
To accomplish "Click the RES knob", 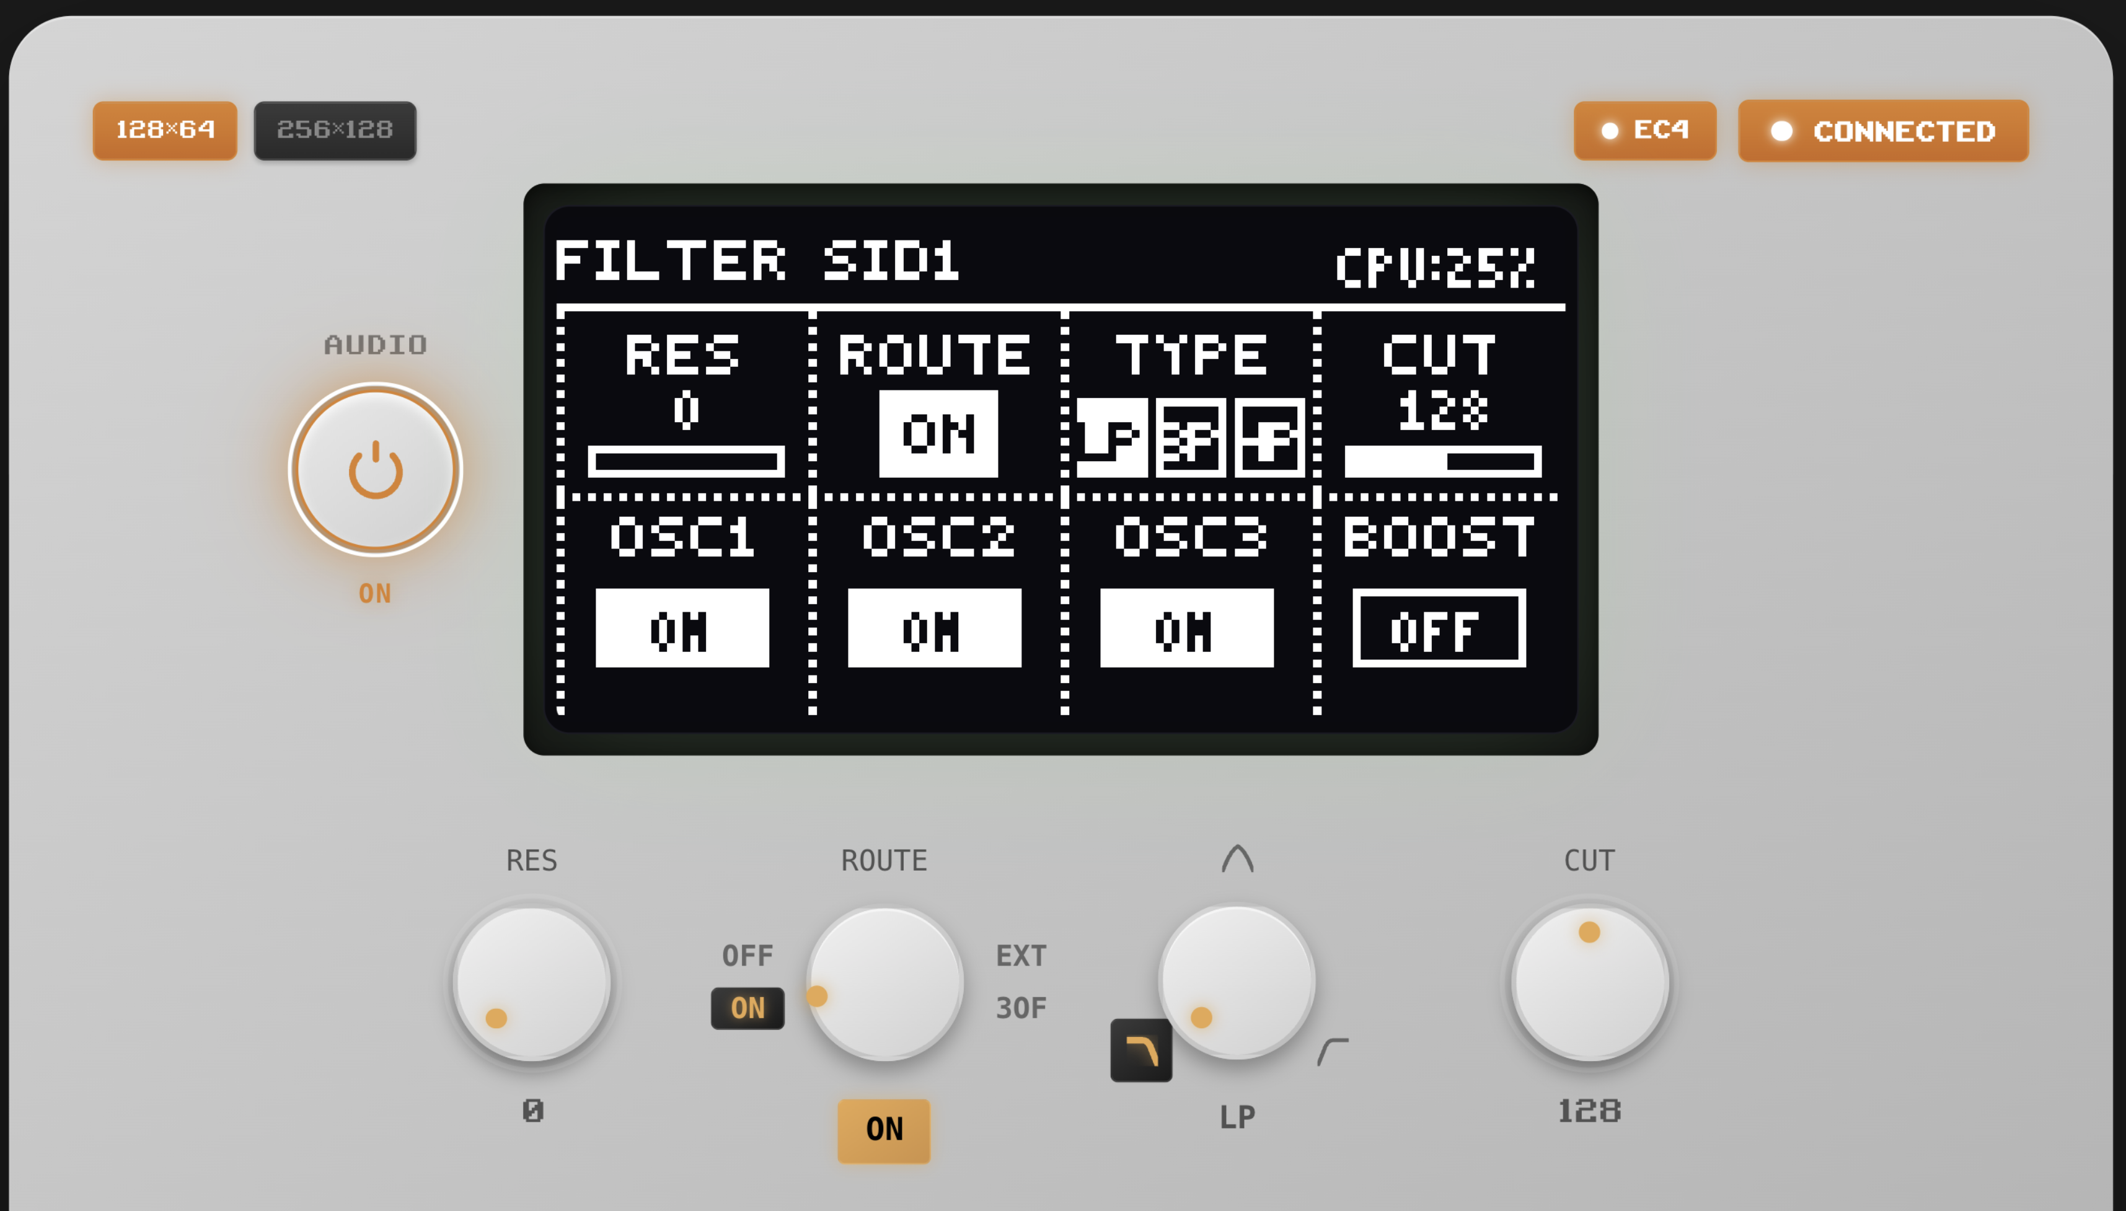I will pyautogui.click(x=532, y=983).
